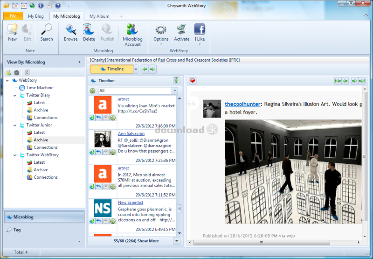Select the camera icon in the sidebar toolbar
This screenshot has width=373, height=259.
(16, 72)
